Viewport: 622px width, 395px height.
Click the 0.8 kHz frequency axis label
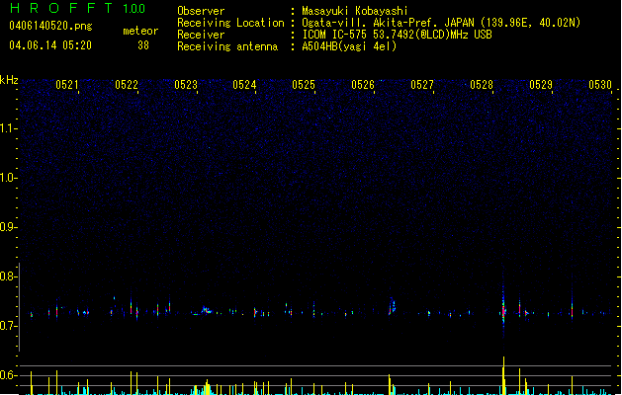8,276
